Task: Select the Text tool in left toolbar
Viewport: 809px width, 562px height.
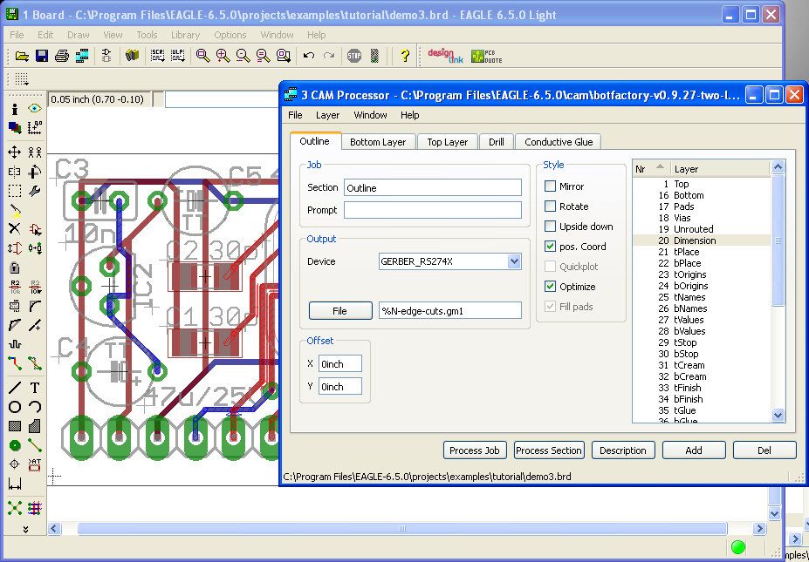Action: click(35, 388)
